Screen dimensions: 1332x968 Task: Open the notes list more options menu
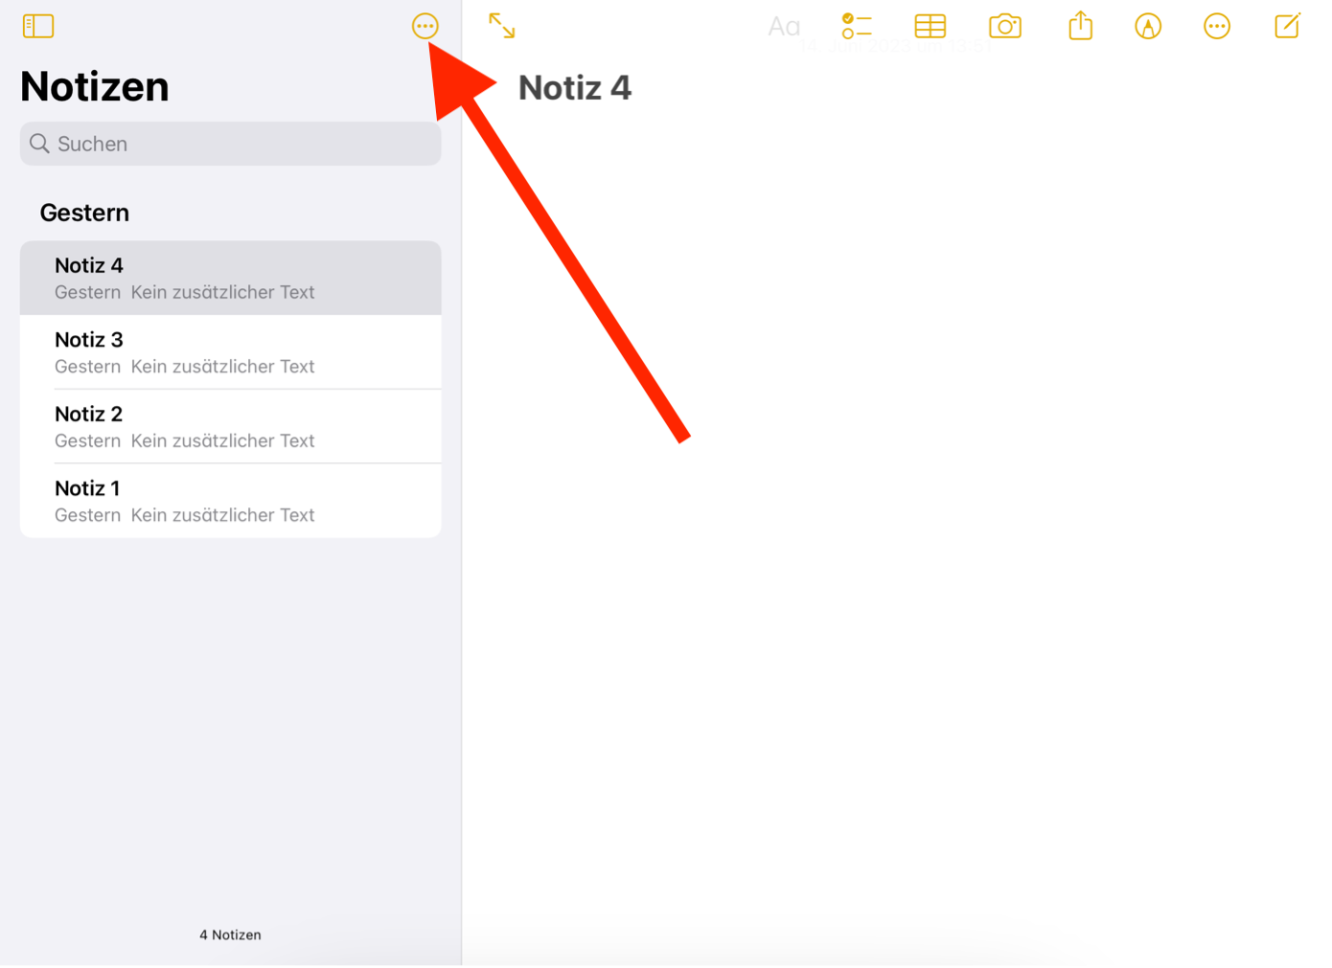pos(425,26)
